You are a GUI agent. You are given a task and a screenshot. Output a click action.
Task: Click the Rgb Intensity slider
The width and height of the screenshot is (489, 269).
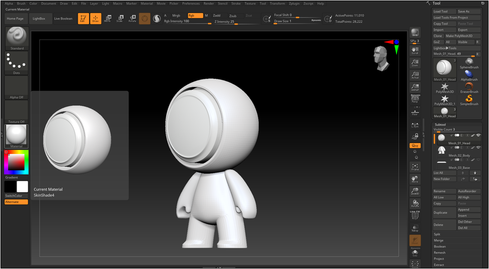click(186, 22)
